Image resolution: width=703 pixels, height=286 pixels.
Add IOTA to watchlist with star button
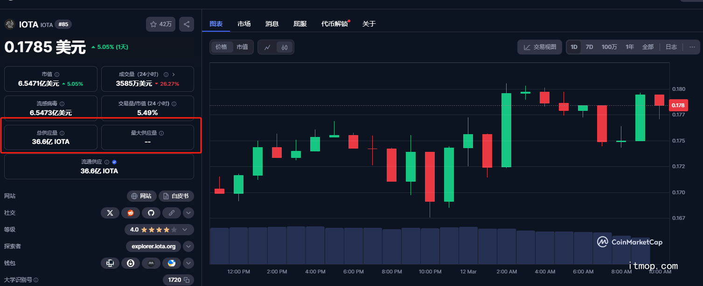click(x=160, y=24)
